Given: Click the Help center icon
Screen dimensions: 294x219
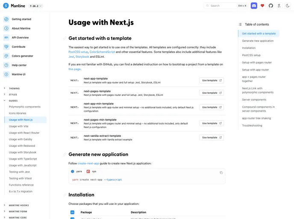Looking at the screenshot, I should tap(6, 65).
